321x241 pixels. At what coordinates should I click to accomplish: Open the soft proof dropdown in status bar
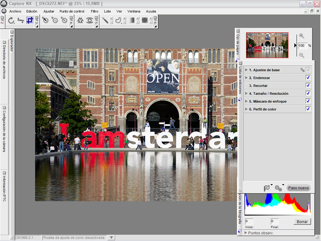tap(111, 237)
